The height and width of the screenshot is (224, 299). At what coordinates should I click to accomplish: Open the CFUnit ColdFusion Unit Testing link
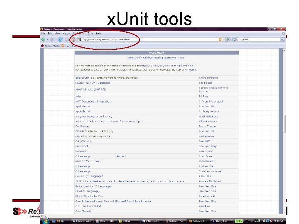click(x=94, y=131)
